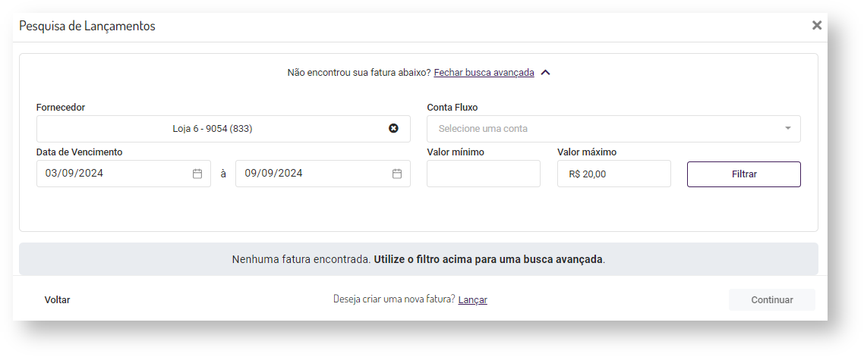
Task: Open calendar picker for start date 03/09/2024
Action: pos(197,174)
